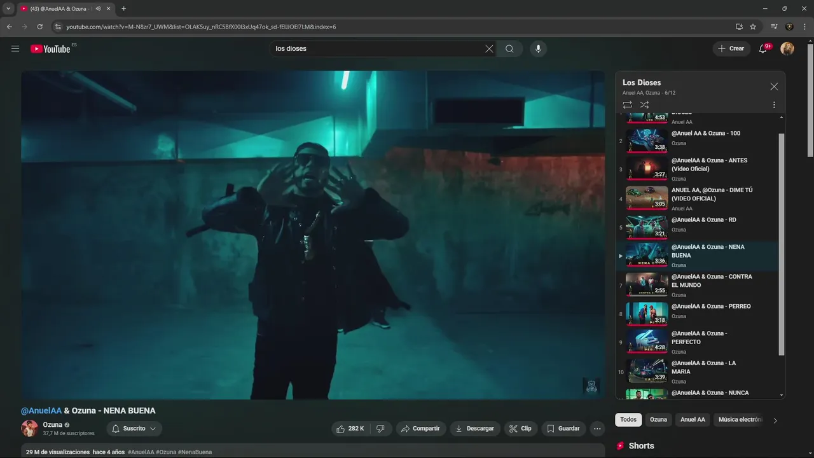View site information icon in address bar
The height and width of the screenshot is (458, 814).
coord(58,27)
